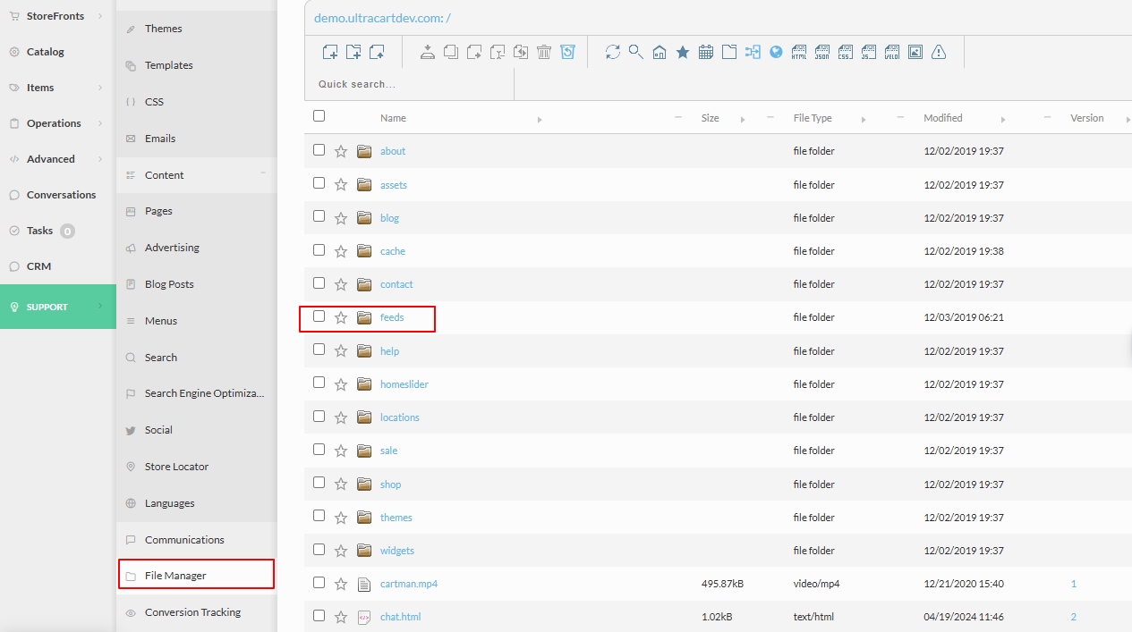Collapse the Content section
Viewport: 1132px width, 632px height.
tap(263, 173)
